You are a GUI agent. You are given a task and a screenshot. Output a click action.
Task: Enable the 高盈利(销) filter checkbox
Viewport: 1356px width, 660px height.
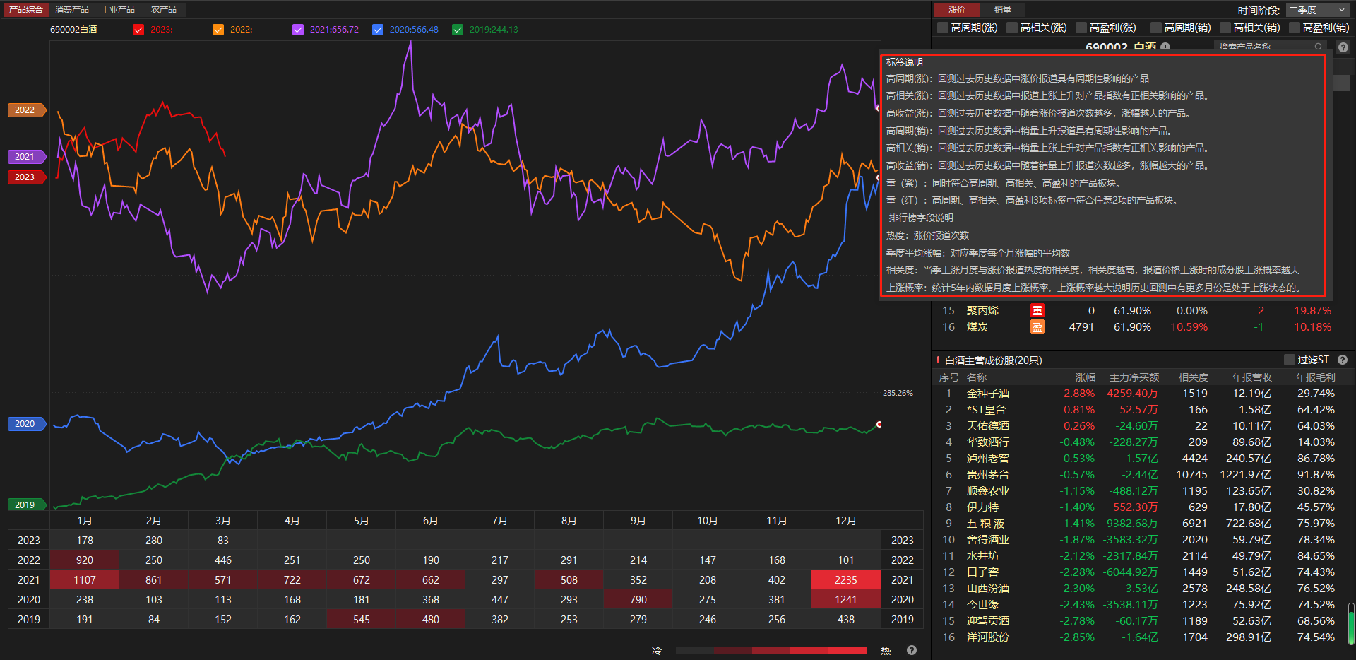[1294, 28]
